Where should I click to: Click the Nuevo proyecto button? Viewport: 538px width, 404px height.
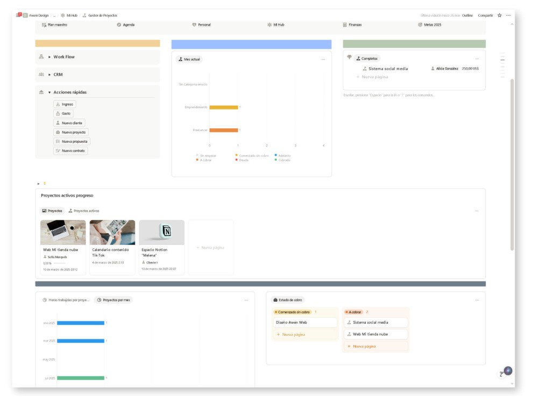[x=71, y=133]
